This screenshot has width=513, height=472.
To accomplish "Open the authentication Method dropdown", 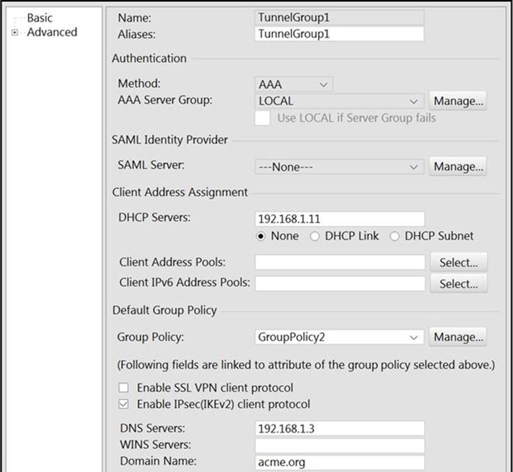I will (x=293, y=84).
